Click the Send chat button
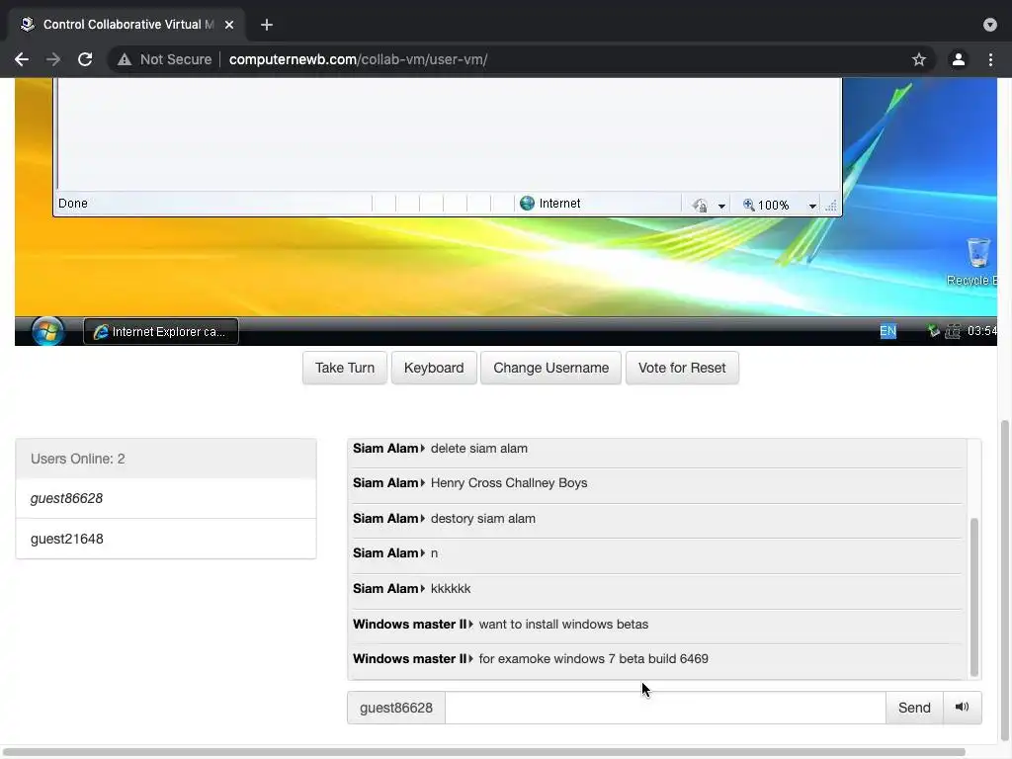This screenshot has height=759, width=1012. (x=914, y=708)
